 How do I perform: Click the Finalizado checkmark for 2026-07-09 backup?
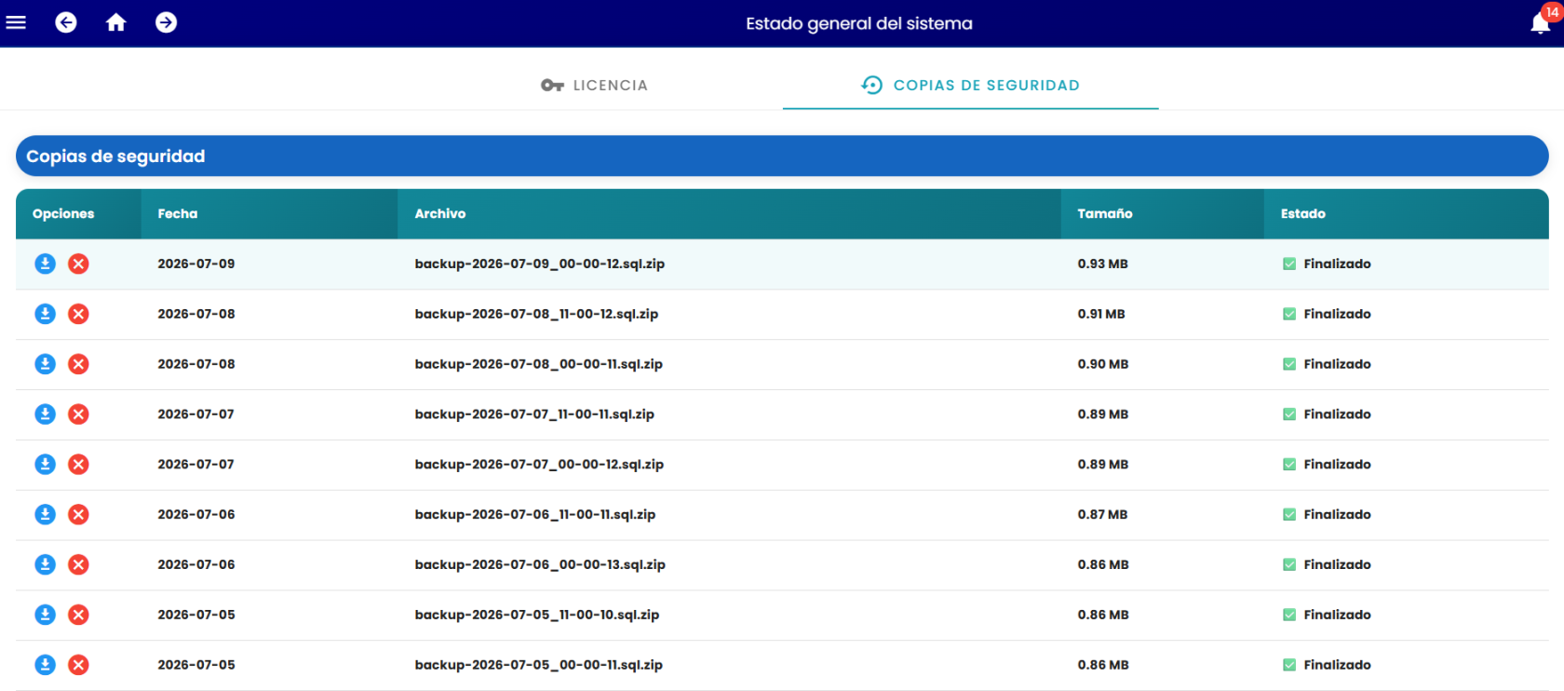tap(1289, 264)
